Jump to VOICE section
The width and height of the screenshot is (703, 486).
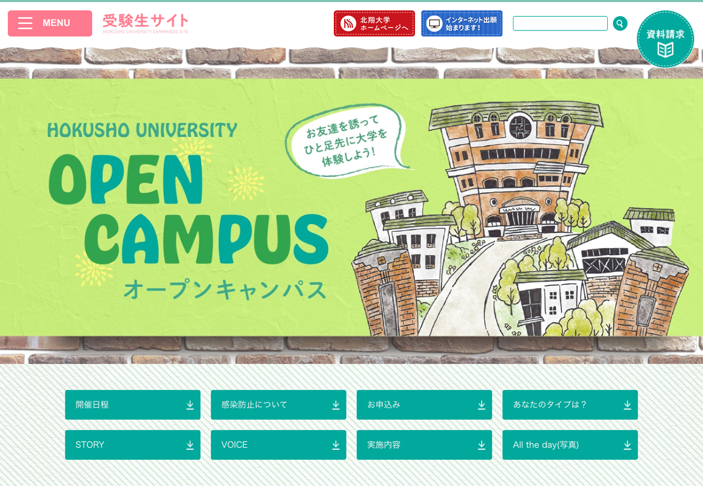click(x=279, y=445)
